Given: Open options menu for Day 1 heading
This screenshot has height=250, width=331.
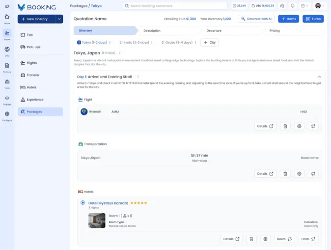Looking at the screenshot, I should (x=138, y=77).
